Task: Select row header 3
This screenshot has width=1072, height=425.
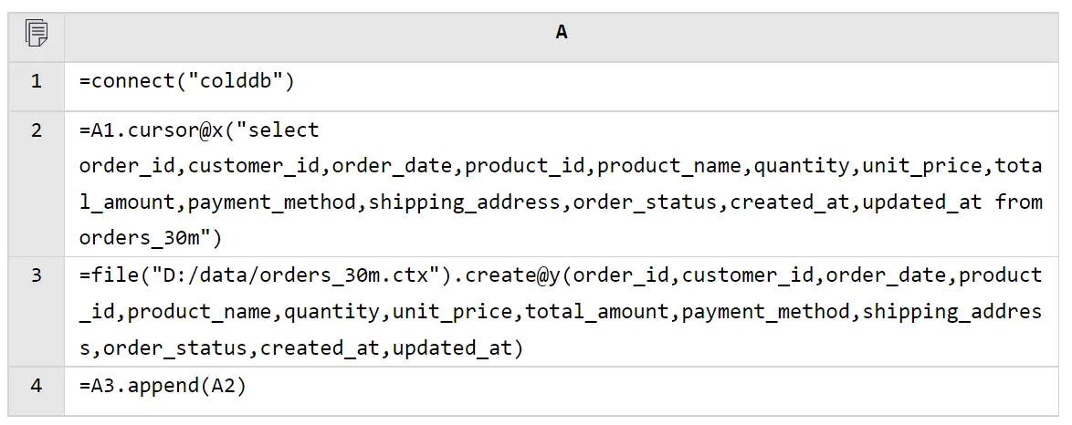Action: coord(37,275)
